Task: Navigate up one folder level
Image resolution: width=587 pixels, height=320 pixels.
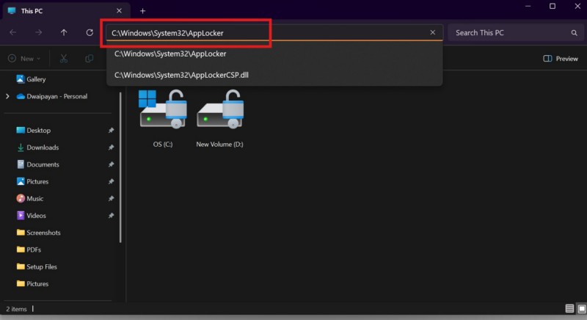Action: 64,32
